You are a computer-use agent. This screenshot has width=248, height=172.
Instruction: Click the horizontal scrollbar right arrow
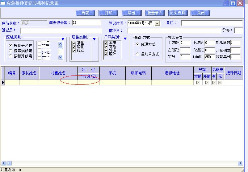(x=240, y=163)
